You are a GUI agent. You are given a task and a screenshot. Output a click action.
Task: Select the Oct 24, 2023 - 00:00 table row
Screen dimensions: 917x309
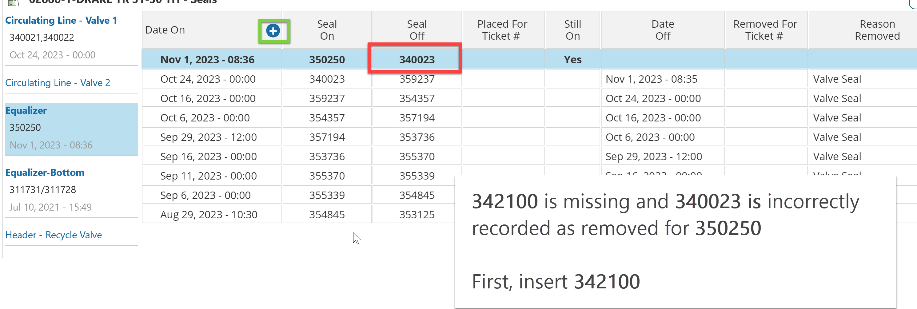coord(208,79)
